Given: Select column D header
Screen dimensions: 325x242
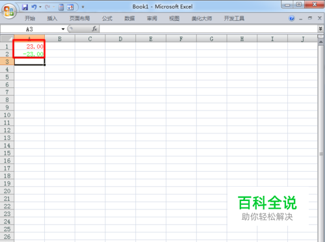Looking at the screenshot, I should [120, 39].
